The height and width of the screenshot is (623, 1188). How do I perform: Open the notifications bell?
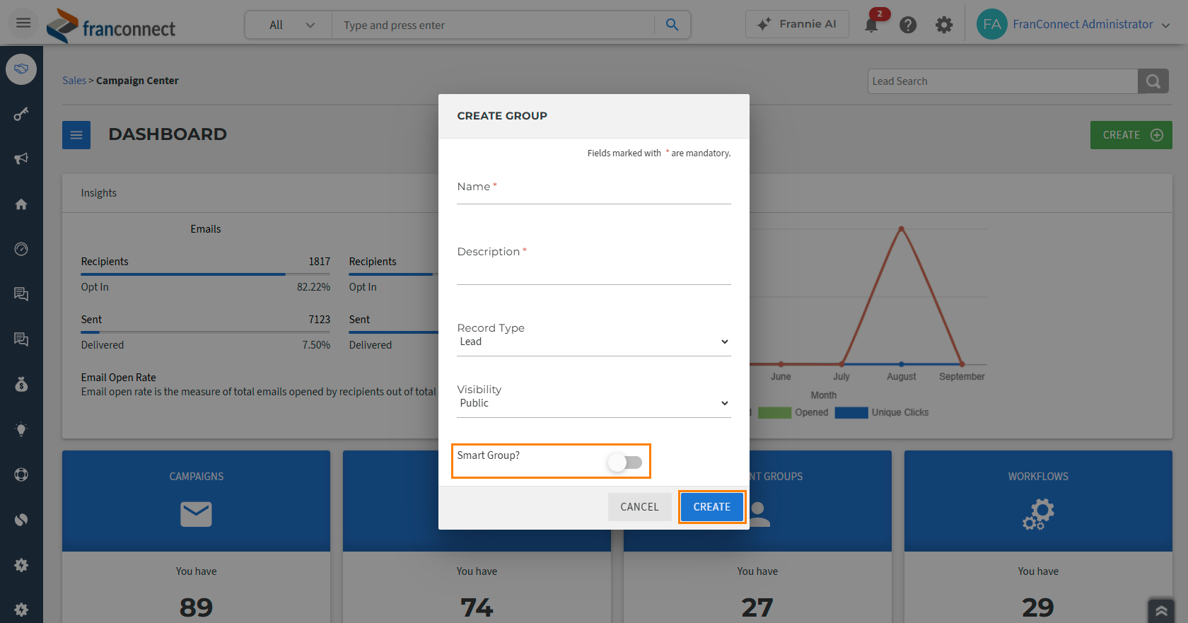[x=871, y=25]
